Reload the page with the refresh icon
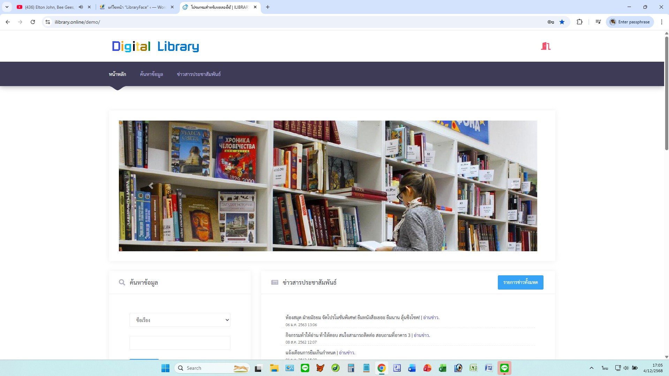 pyautogui.click(x=33, y=22)
